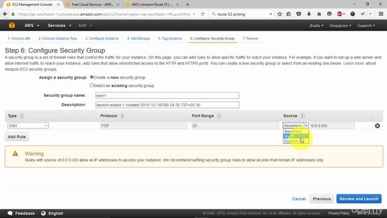
Task: Click the Protocol column info icon
Action: point(122,116)
